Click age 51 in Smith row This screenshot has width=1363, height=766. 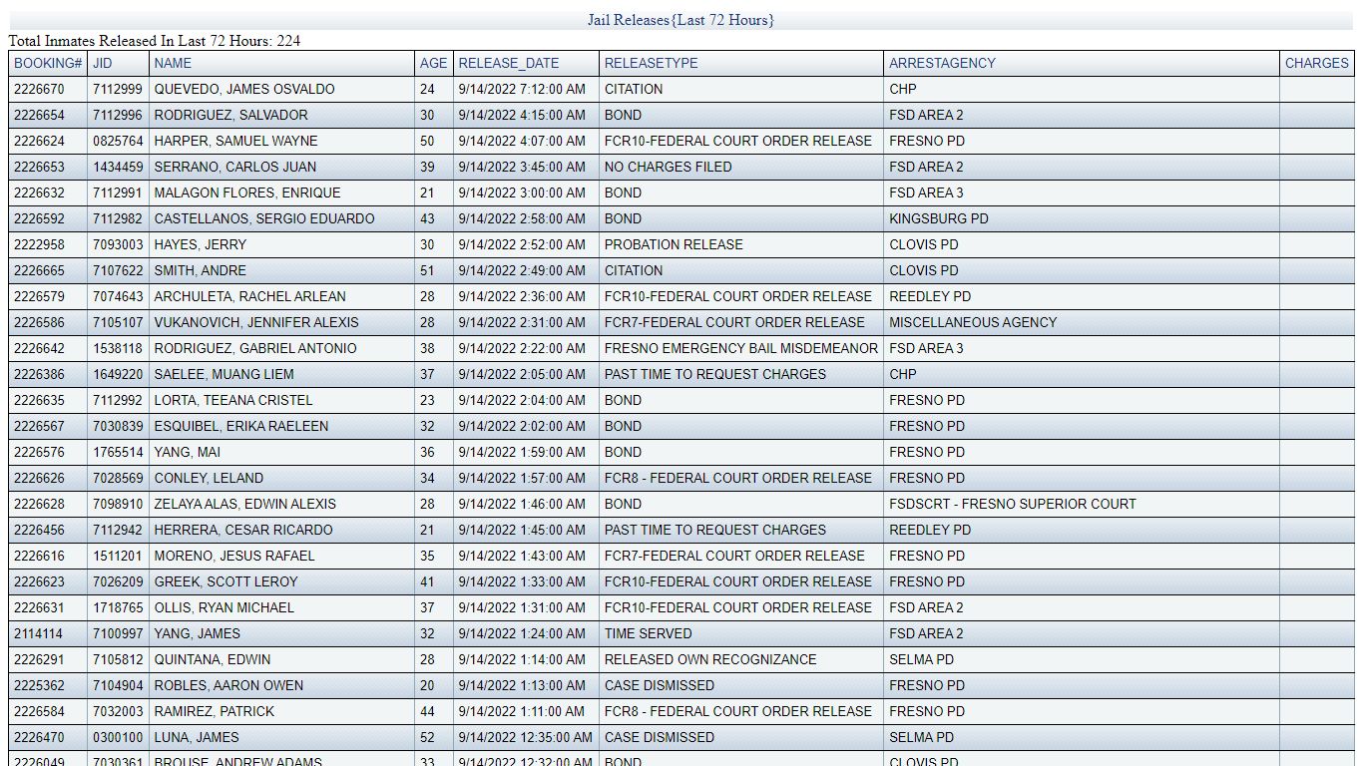(427, 270)
